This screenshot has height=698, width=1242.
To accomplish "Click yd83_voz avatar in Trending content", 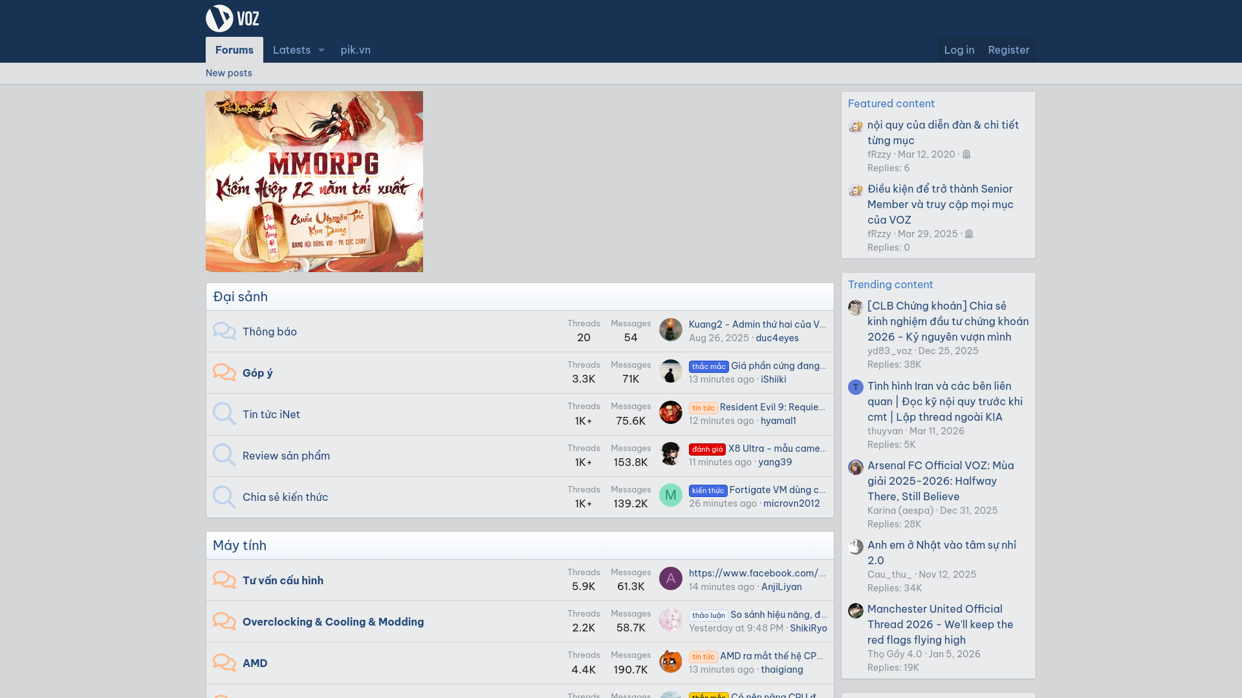I will (x=856, y=307).
